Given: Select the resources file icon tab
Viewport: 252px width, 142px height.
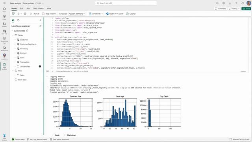Looking at the screenshot, I should (19, 20).
